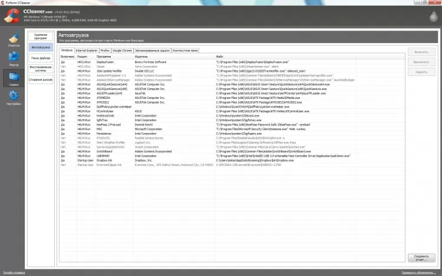Screen dimensions: 442x276
Task: Select the Persistence entry
Action: pos(232,134)
